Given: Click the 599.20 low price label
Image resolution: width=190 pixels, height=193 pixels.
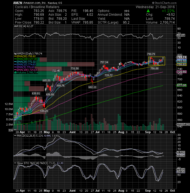Looking at the screenshot, I should pos(44,111).
